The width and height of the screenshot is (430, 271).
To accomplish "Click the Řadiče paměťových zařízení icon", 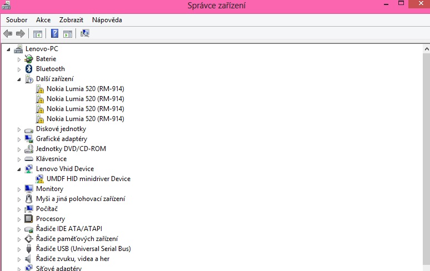I will tap(29, 239).
